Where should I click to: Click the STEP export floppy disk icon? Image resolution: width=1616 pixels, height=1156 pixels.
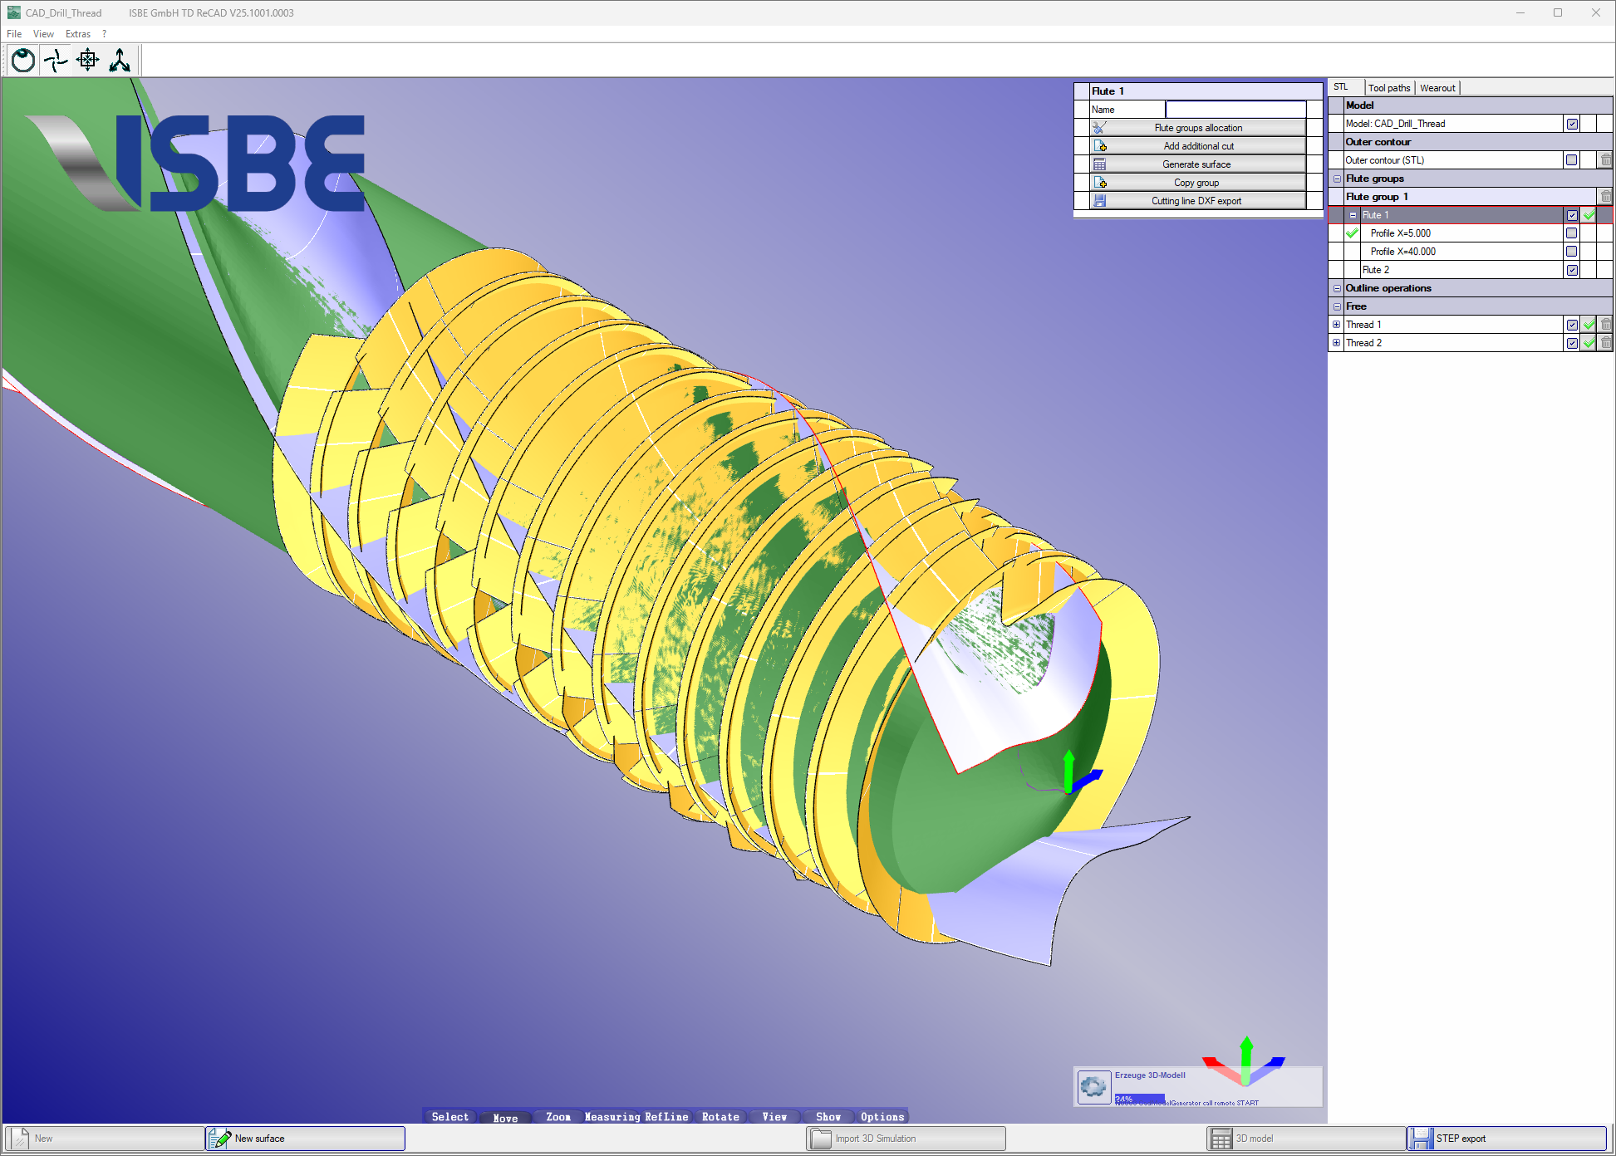(x=1421, y=1138)
